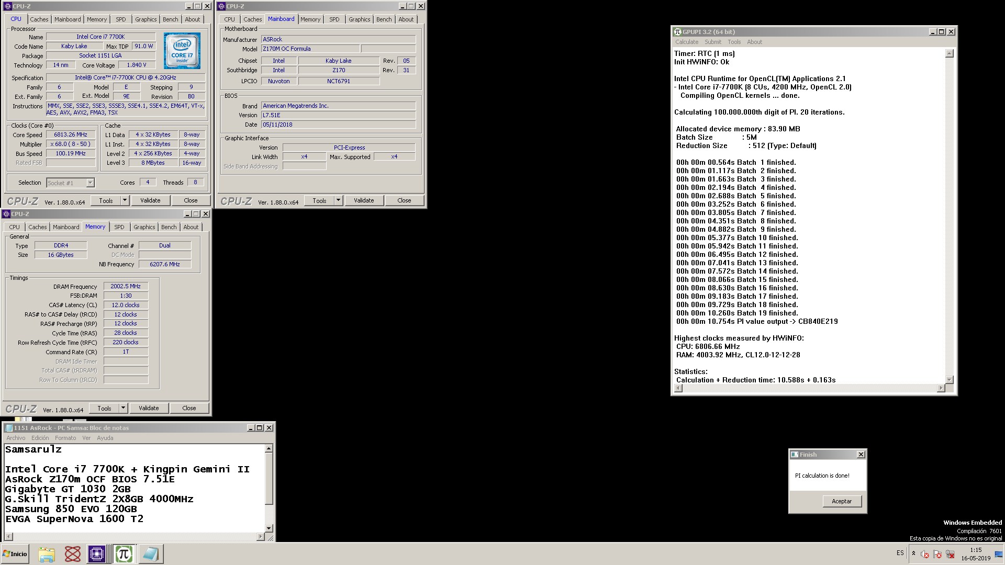Open Notepad from its taskbar icon

pyautogui.click(x=151, y=554)
